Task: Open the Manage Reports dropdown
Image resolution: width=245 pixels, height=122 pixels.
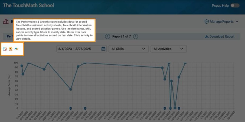Action: [221, 22]
